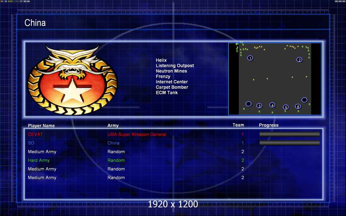Screen dimensions: 346x216
Task: Click the 'Neutron Mines' entry
Action: click(172, 71)
